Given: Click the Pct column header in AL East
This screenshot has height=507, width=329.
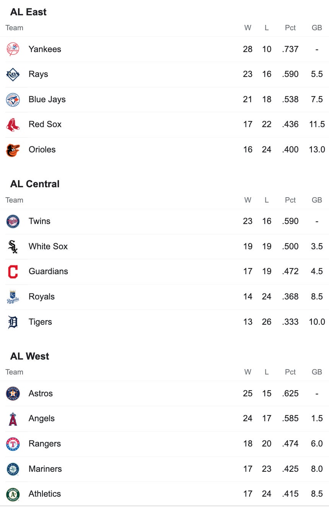Looking at the screenshot, I should tap(290, 28).
